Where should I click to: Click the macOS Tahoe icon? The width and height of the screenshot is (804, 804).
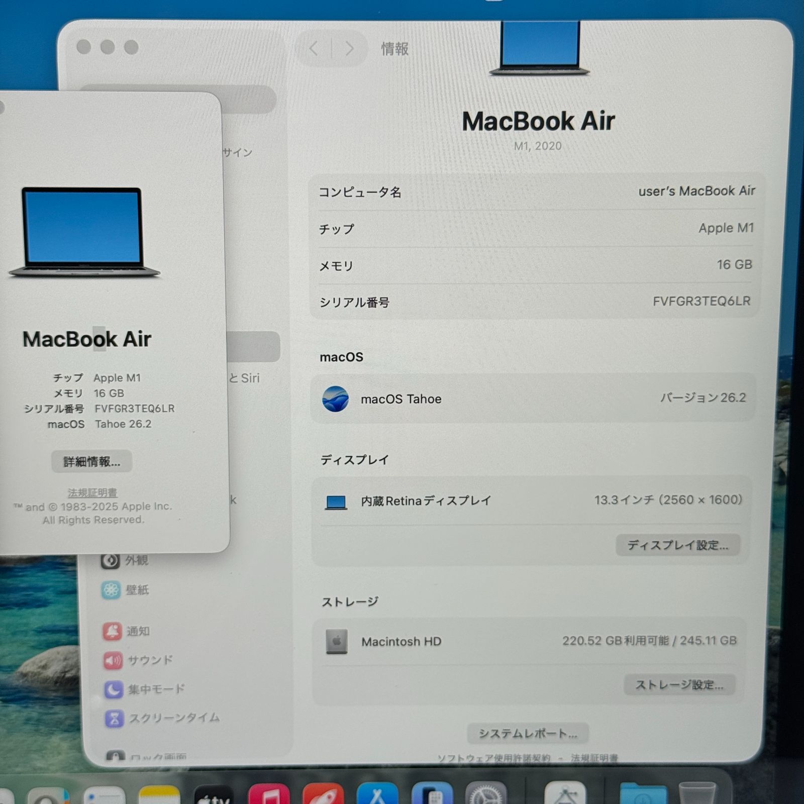335,399
